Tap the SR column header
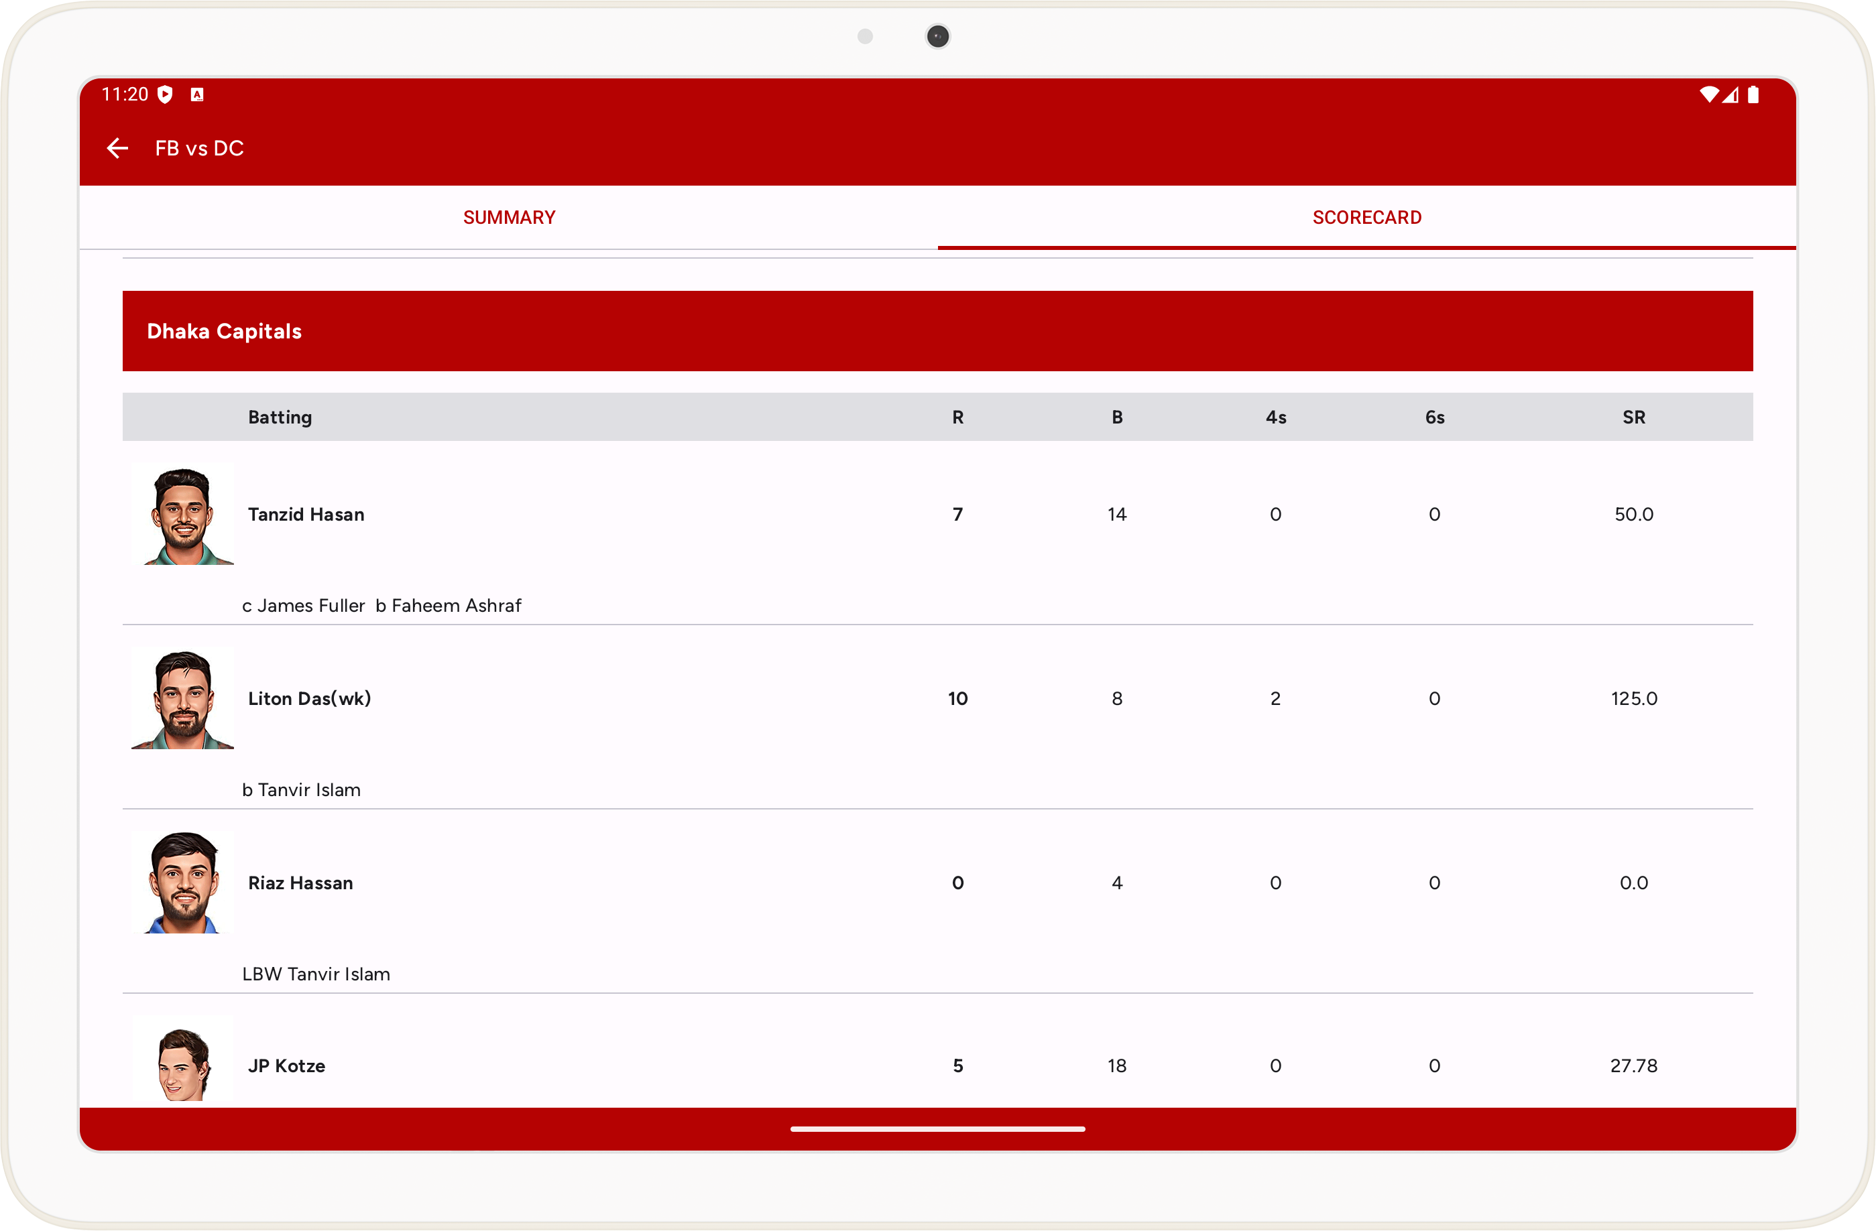 click(x=1633, y=417)
